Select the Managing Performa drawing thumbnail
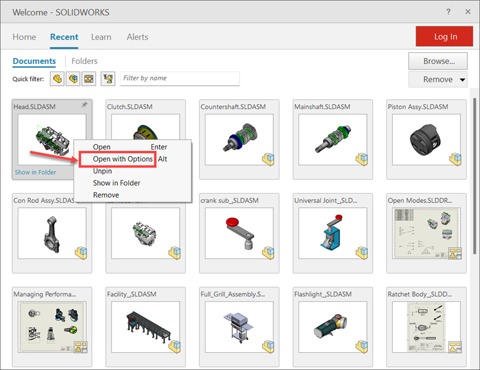The image size is (480, 370). click(x=52, y=327)
